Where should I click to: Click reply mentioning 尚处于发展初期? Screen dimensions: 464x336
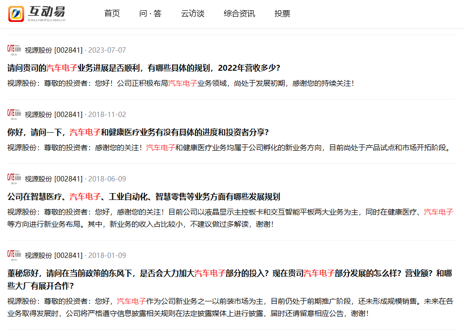tap(180, 83)
